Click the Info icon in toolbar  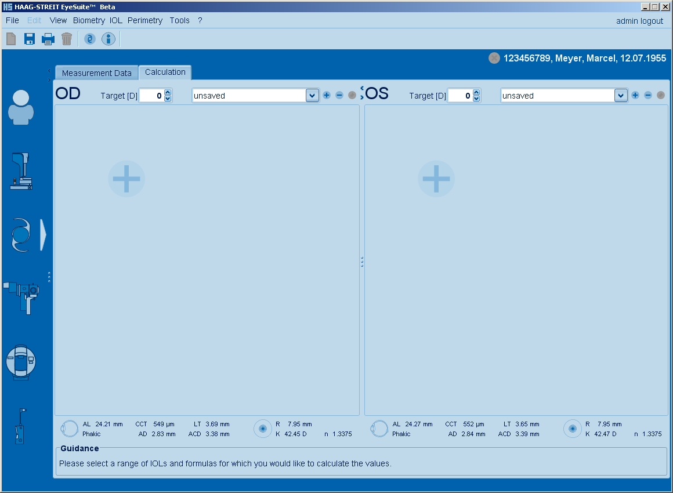point(108,39)
